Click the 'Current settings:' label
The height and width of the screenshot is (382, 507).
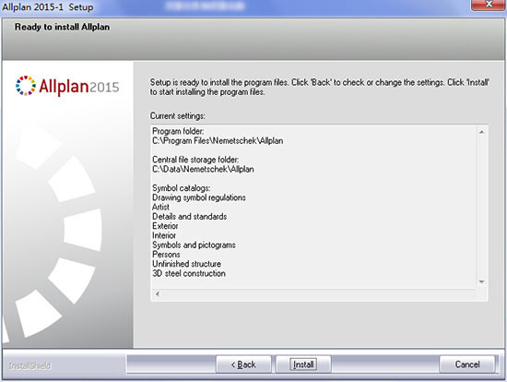coord(178,116)
